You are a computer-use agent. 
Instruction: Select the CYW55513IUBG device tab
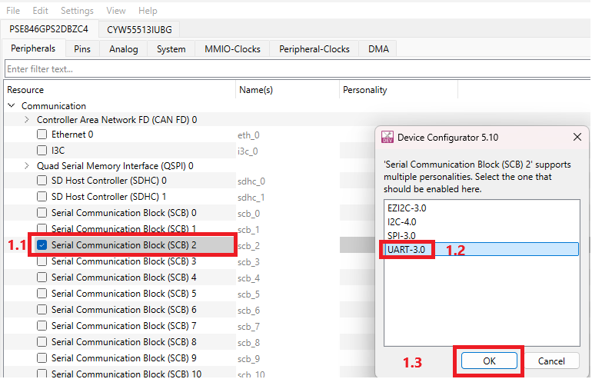coord(139,29)
